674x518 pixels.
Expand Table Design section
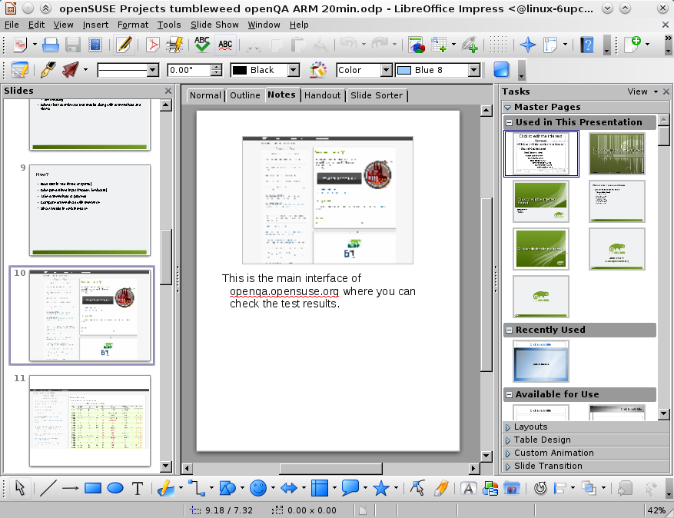(586, 440)
